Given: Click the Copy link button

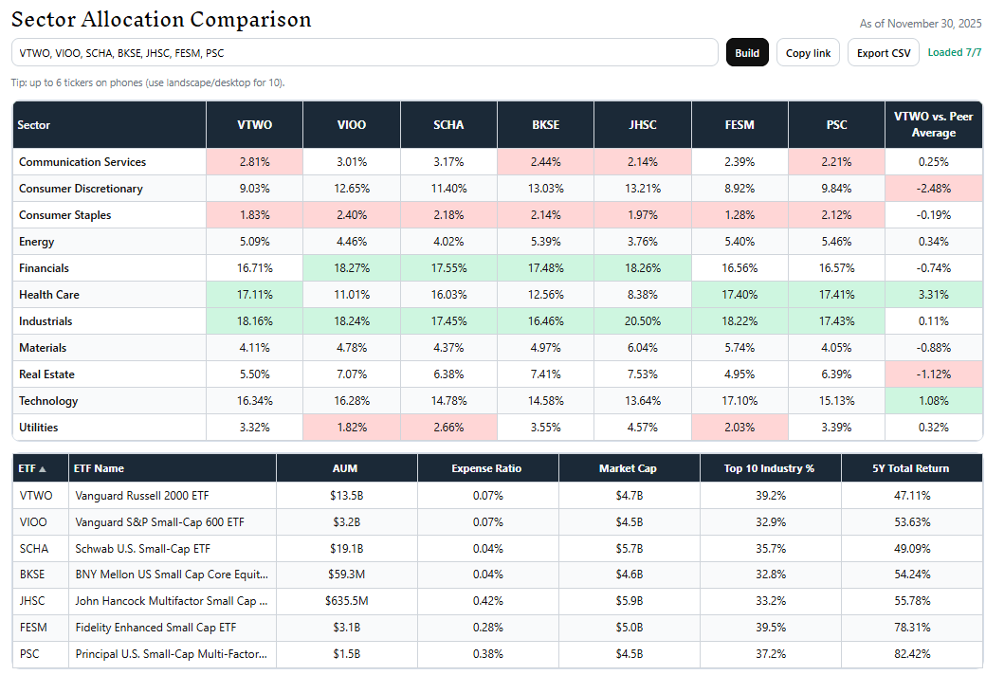Looking at the screenshot, I should coord(809,53).
